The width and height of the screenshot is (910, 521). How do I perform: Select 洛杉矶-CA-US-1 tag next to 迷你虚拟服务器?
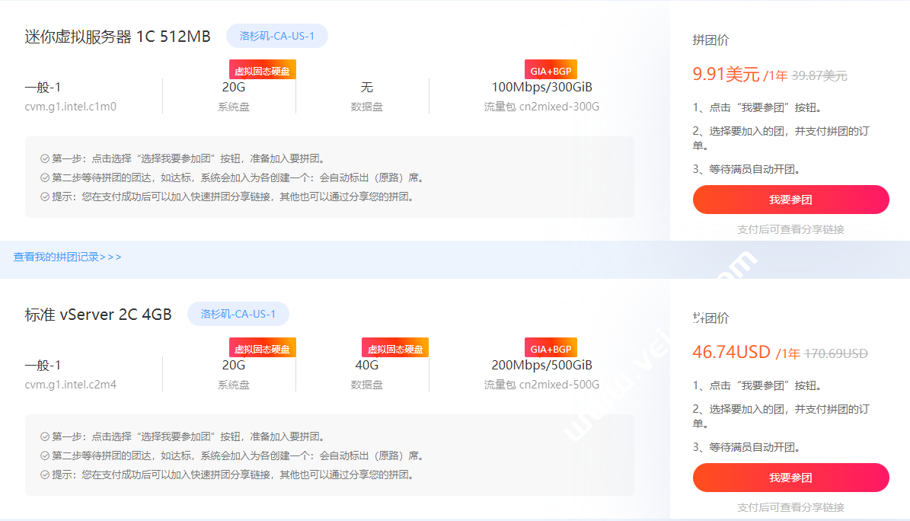tap(276, 36)
